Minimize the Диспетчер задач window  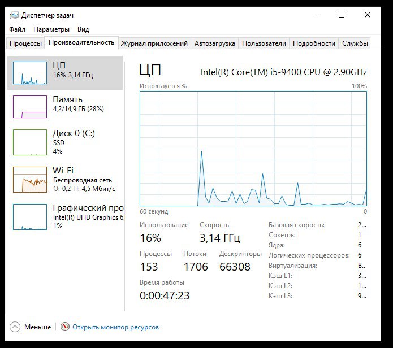pos(316,15)
